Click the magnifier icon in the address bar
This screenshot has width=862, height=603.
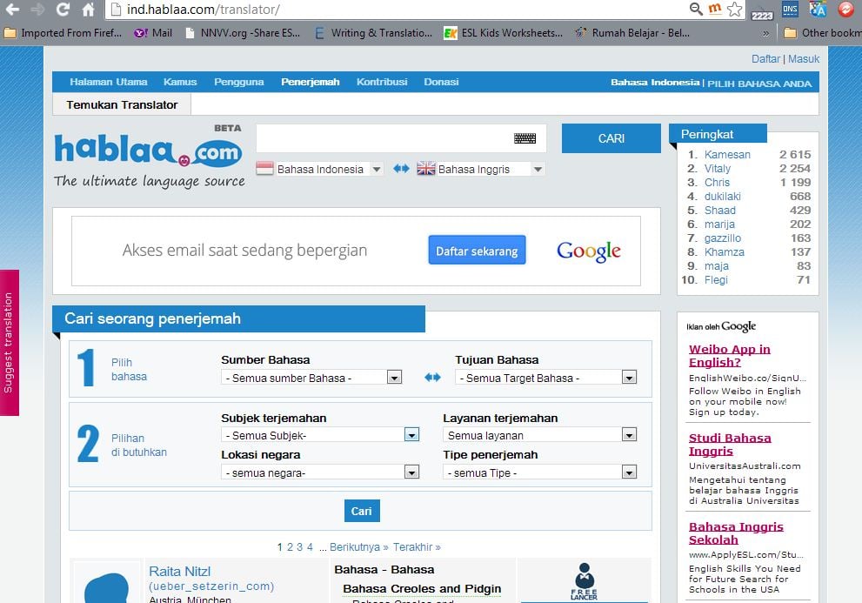point(696,10)
